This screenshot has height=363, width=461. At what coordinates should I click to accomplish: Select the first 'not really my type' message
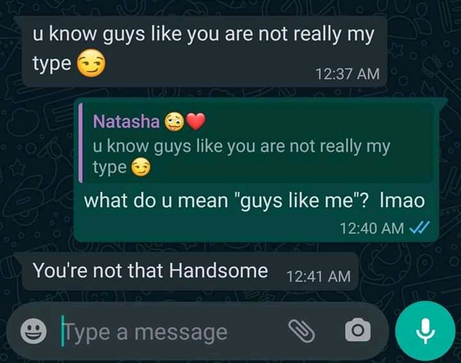[204, 52]
